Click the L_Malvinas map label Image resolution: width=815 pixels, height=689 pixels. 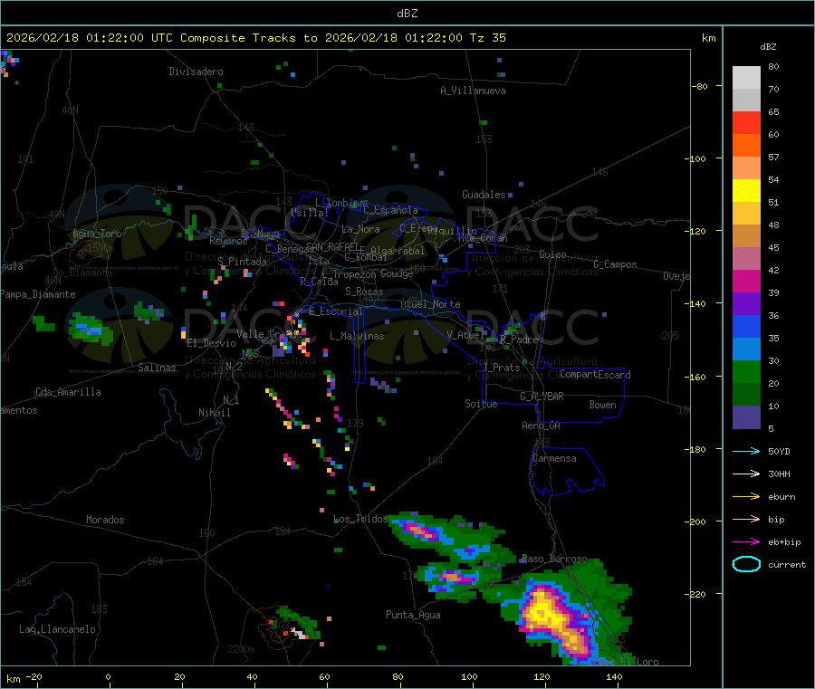pos(357,336)
